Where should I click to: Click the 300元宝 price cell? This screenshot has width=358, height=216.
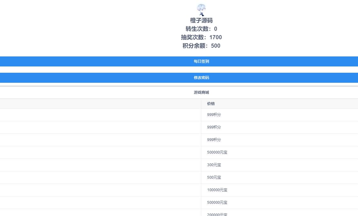coord(214,165)
